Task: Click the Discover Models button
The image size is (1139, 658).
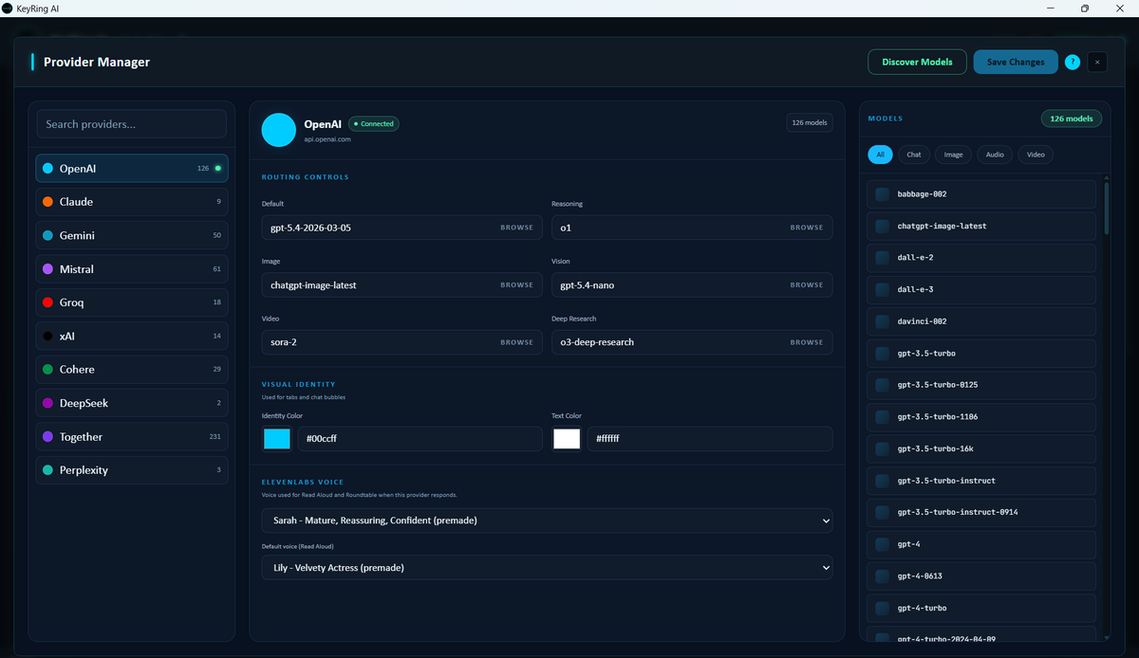Action: click(917, 62)
